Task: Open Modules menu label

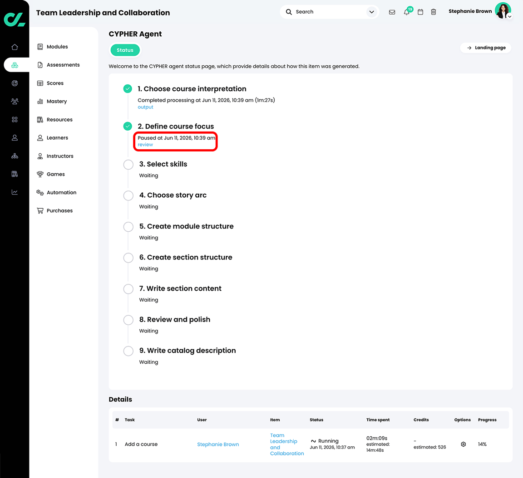Action: tap(57, 47)
